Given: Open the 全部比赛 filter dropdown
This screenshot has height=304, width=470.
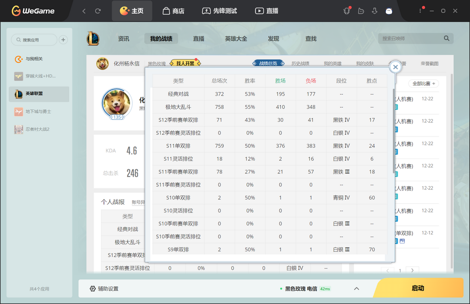Looking at the screenshot, I should [x=423, y=83].
